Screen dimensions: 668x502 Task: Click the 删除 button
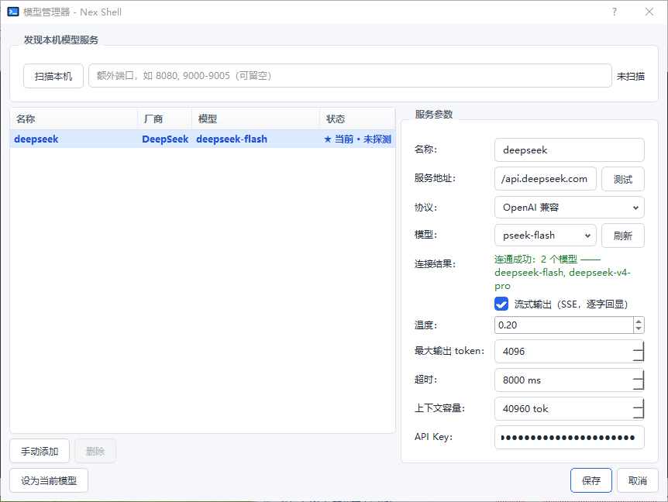[x=95, y=451]
